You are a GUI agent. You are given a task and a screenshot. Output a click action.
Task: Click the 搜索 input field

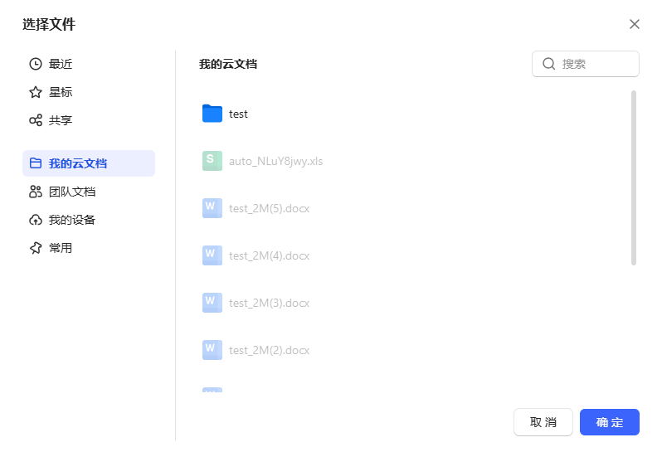(x=596, y=64)
